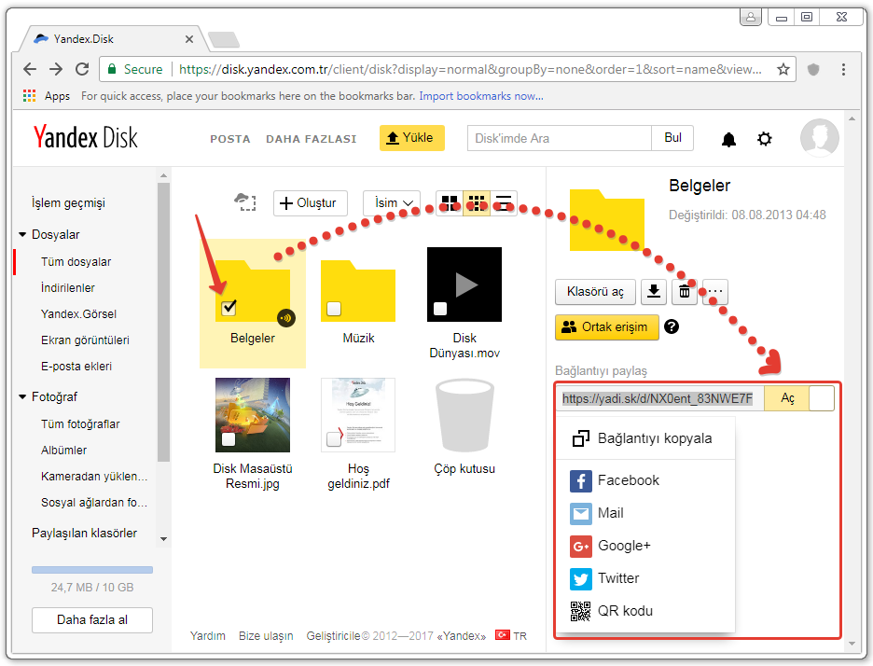Open the POSTA header menu item

coord(230,139)
